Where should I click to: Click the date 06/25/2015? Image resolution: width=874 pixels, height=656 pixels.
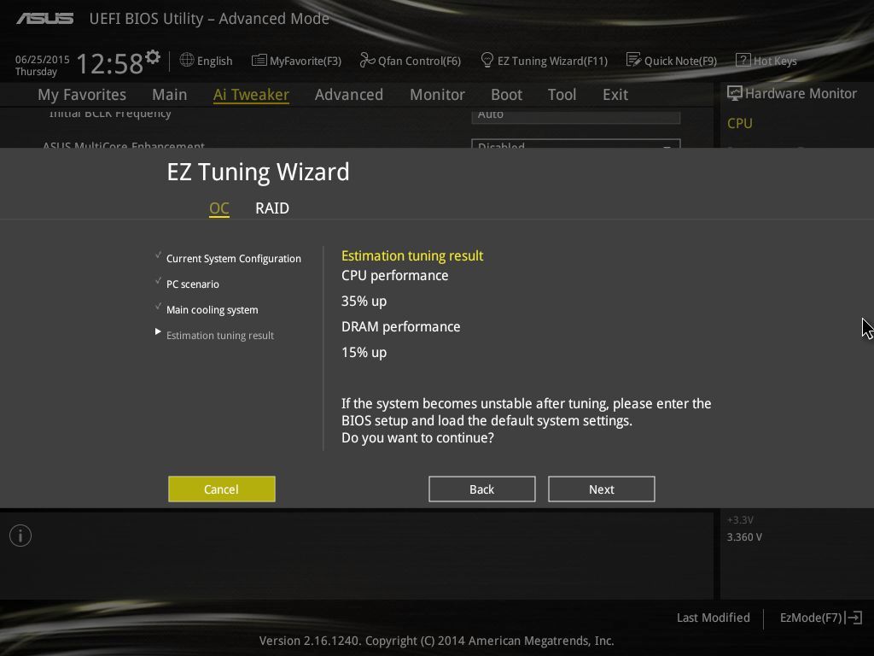(43, 59)
